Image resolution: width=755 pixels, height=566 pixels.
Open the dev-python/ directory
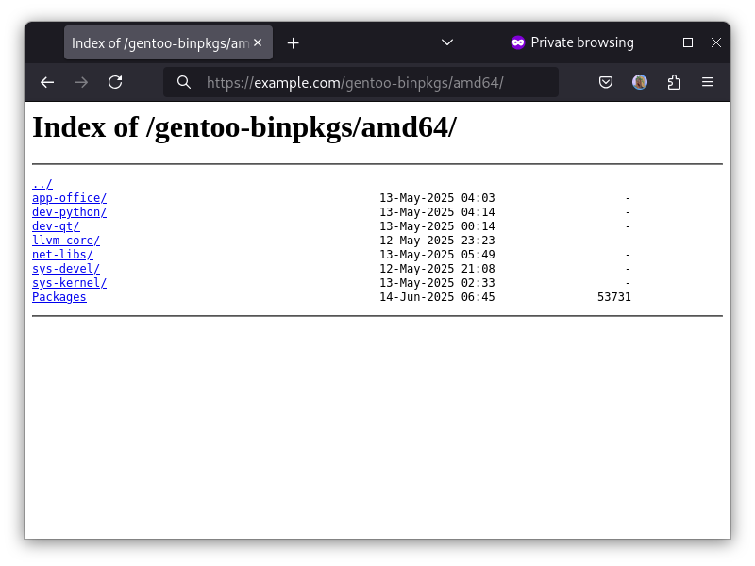click(69, 211)
